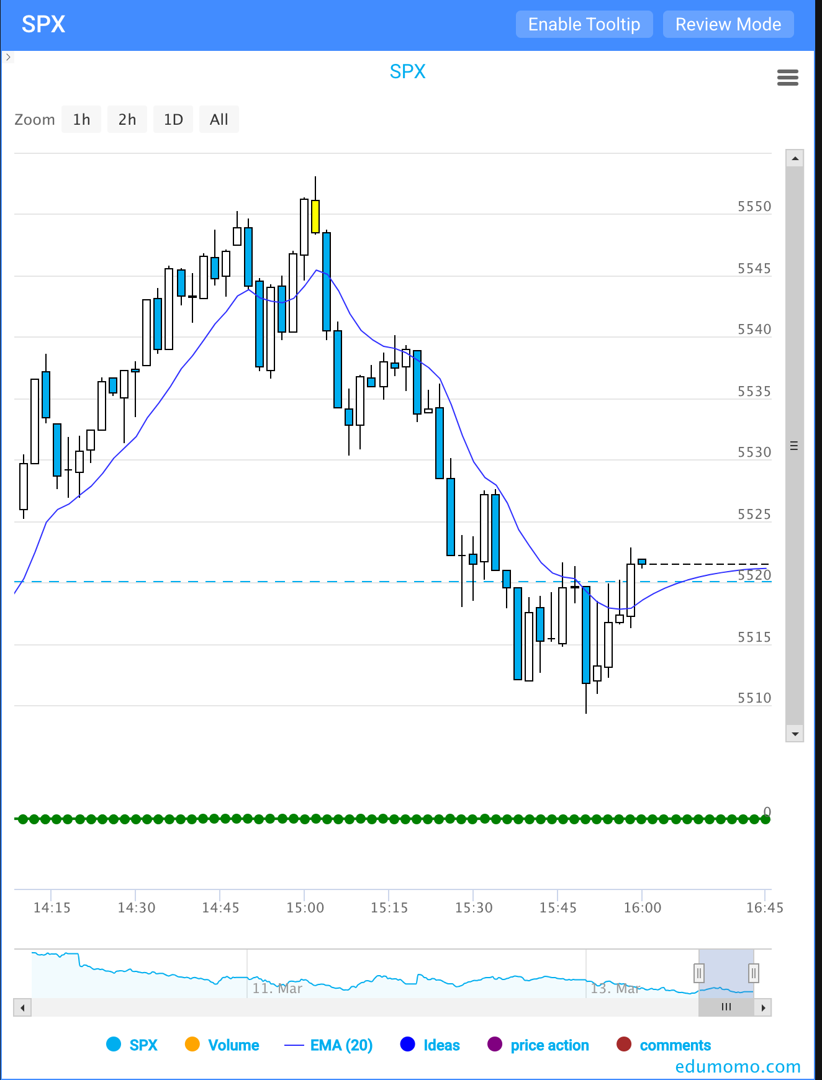Click the vertical scrollbar down arrow
Viewport: 822px width, 1080px height.
pos(795,733)
